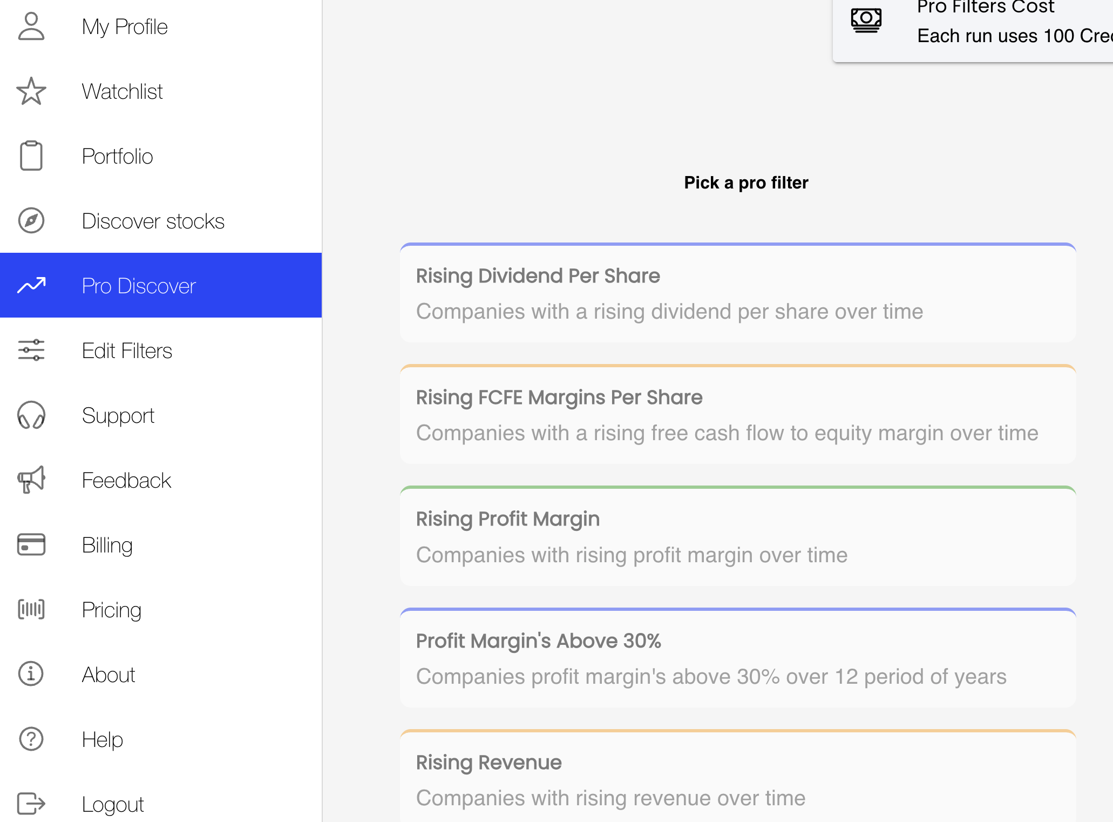Click the Pricing barcode icon

(x=31, y=610)
